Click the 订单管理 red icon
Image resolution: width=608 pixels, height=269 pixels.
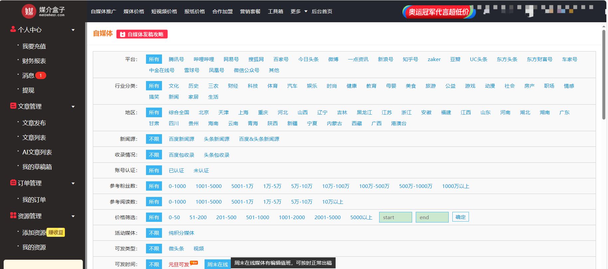13,183
